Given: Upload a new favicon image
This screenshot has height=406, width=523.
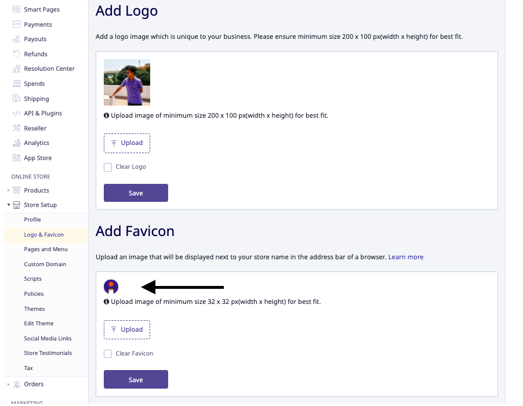Looking at the screenshot, I should [x=127, y=329].
